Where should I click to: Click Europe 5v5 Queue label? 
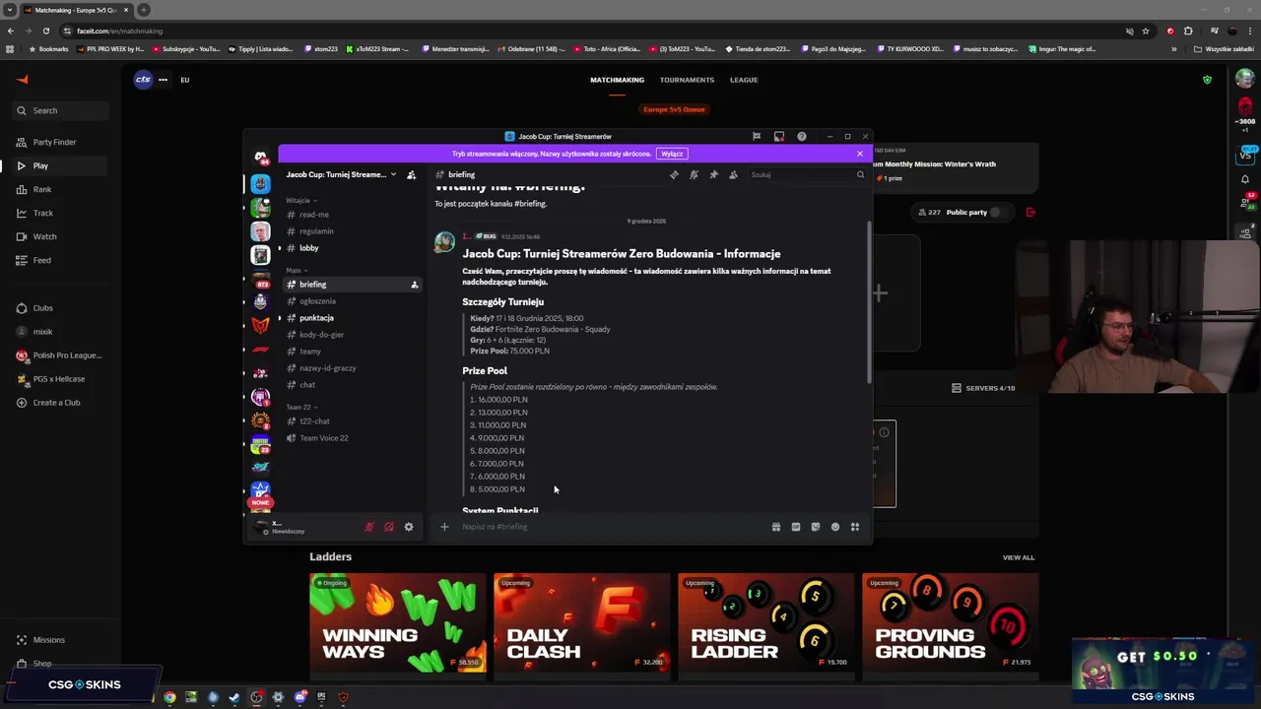point(674,109)
